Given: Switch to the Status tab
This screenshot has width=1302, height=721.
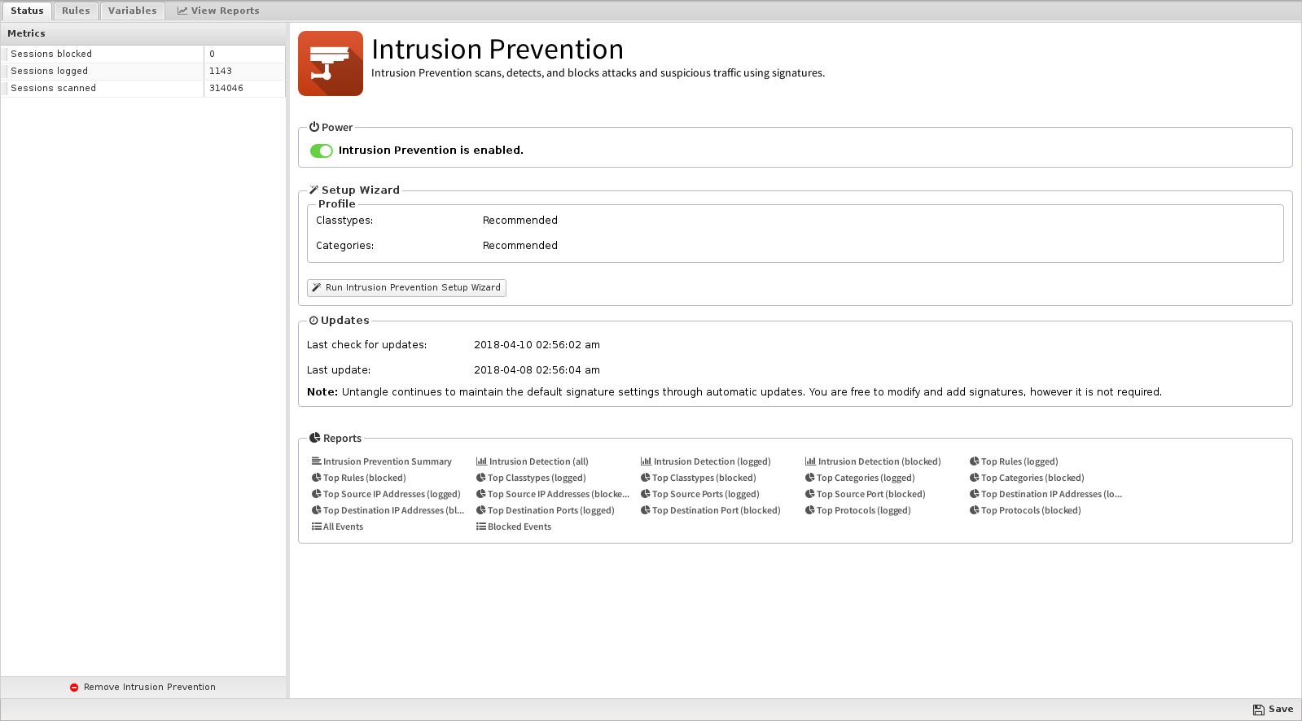Looking at the screenshot, I should pyautogui.click(x=27, y=11).
